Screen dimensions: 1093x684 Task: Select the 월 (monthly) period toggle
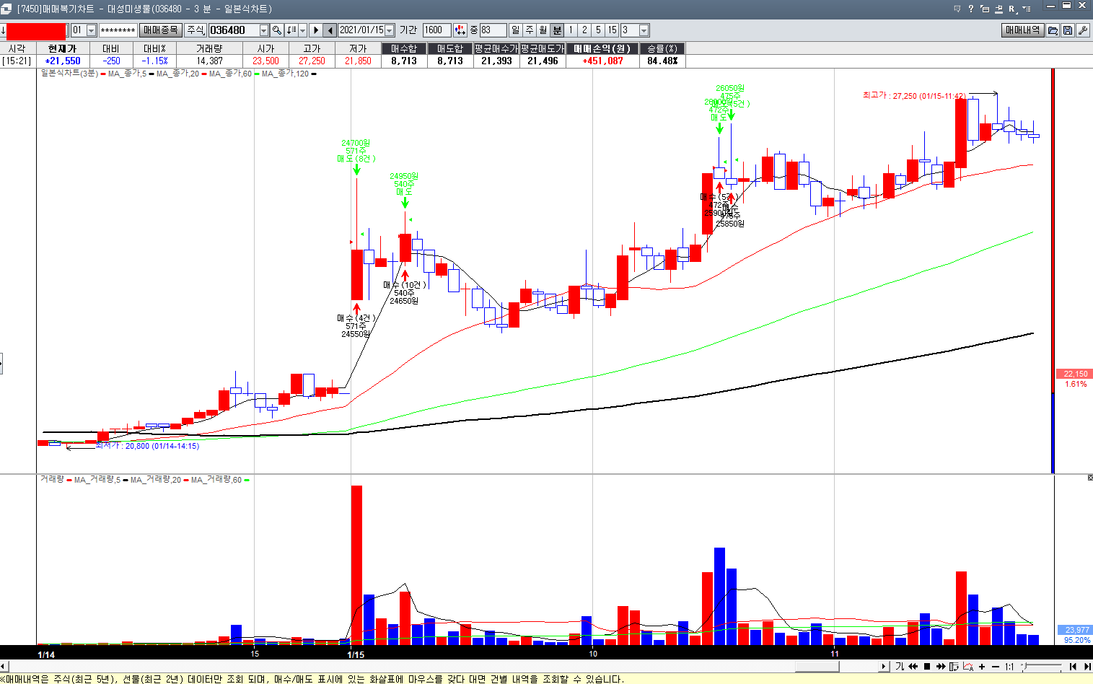point(543,30)
